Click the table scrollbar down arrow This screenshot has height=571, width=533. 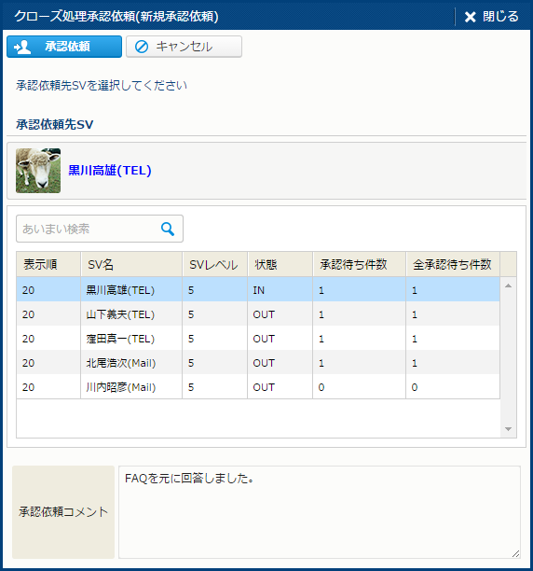coord(508,429)
